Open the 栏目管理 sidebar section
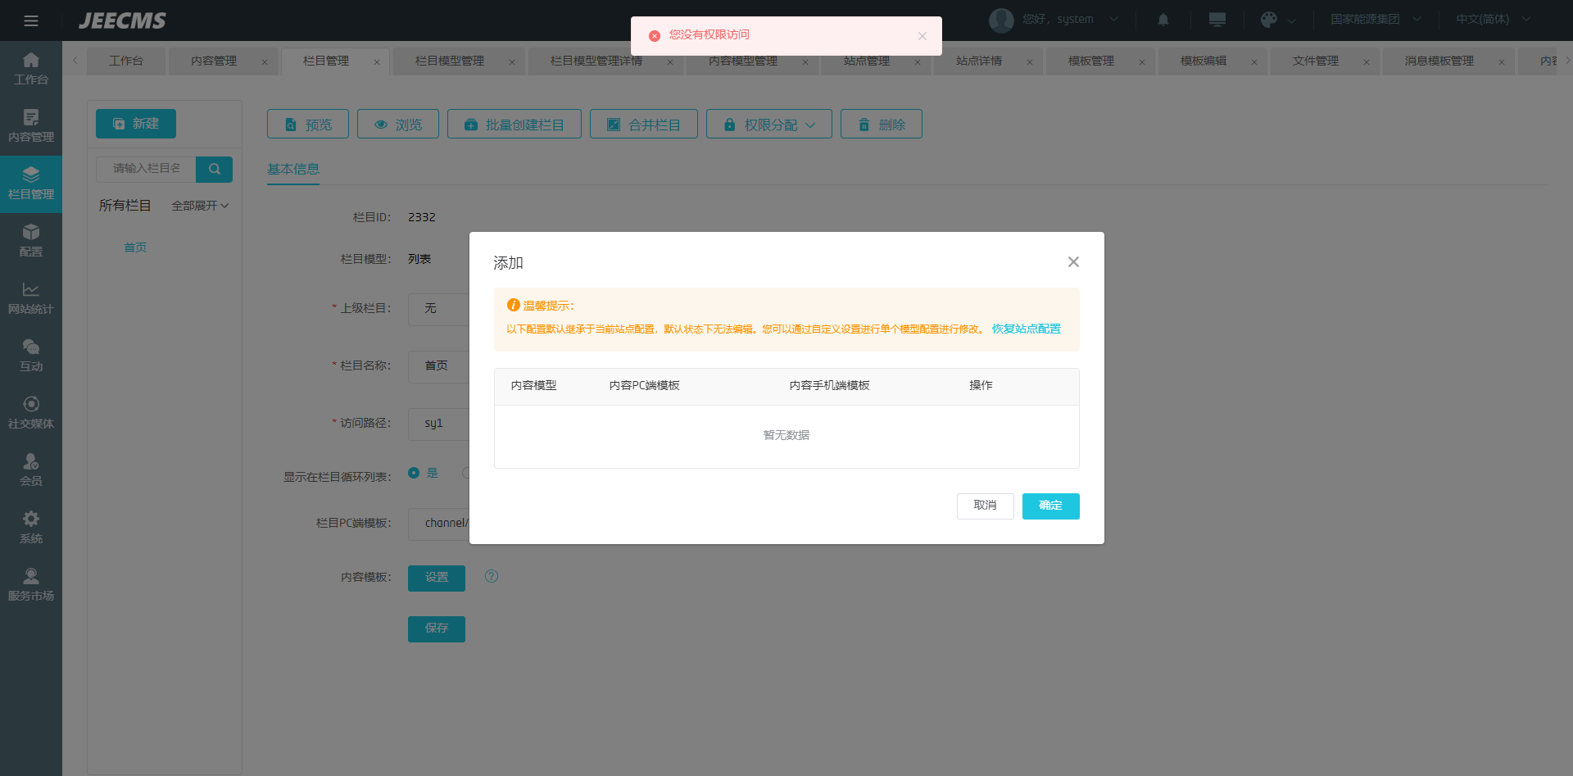The image size is (1573, 776). pyautogui.click(x=31, y=184)
